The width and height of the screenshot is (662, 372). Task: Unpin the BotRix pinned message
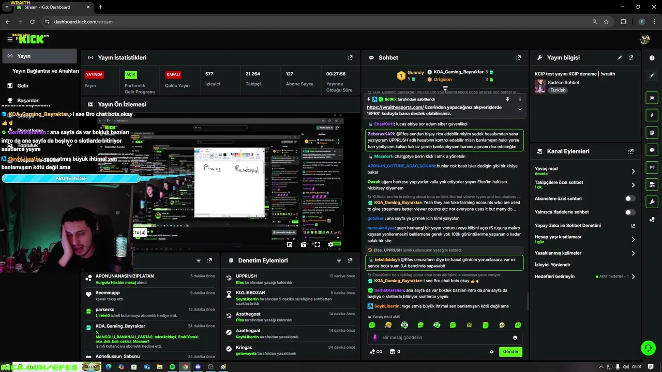(x=507, y=99)
